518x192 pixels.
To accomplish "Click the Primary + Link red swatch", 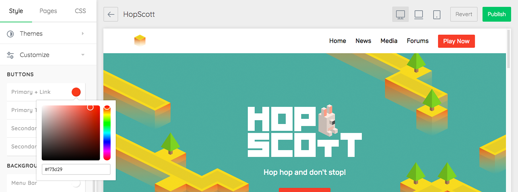I will click(76, 92).
